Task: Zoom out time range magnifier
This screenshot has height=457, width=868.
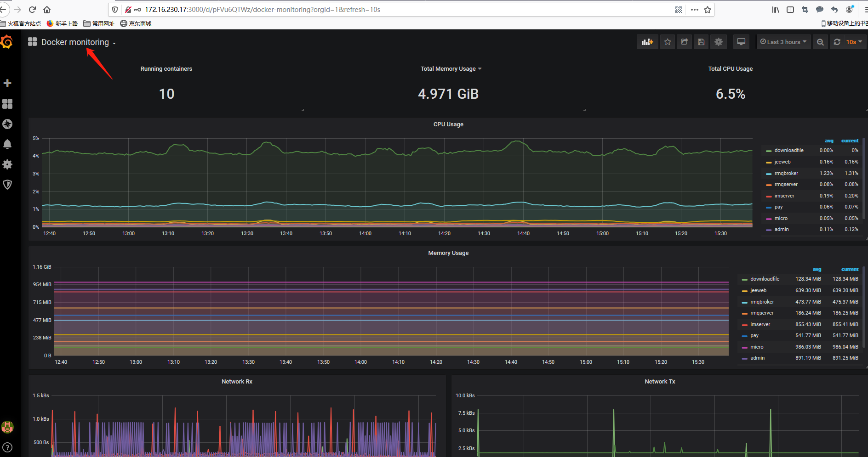Action: pyautogui.click(x=820, y=42)
